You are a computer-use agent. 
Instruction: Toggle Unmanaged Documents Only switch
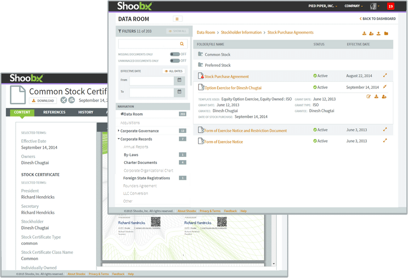[x=175, y=61]
